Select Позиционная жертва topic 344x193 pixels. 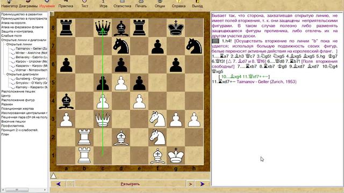pos(18,109)
